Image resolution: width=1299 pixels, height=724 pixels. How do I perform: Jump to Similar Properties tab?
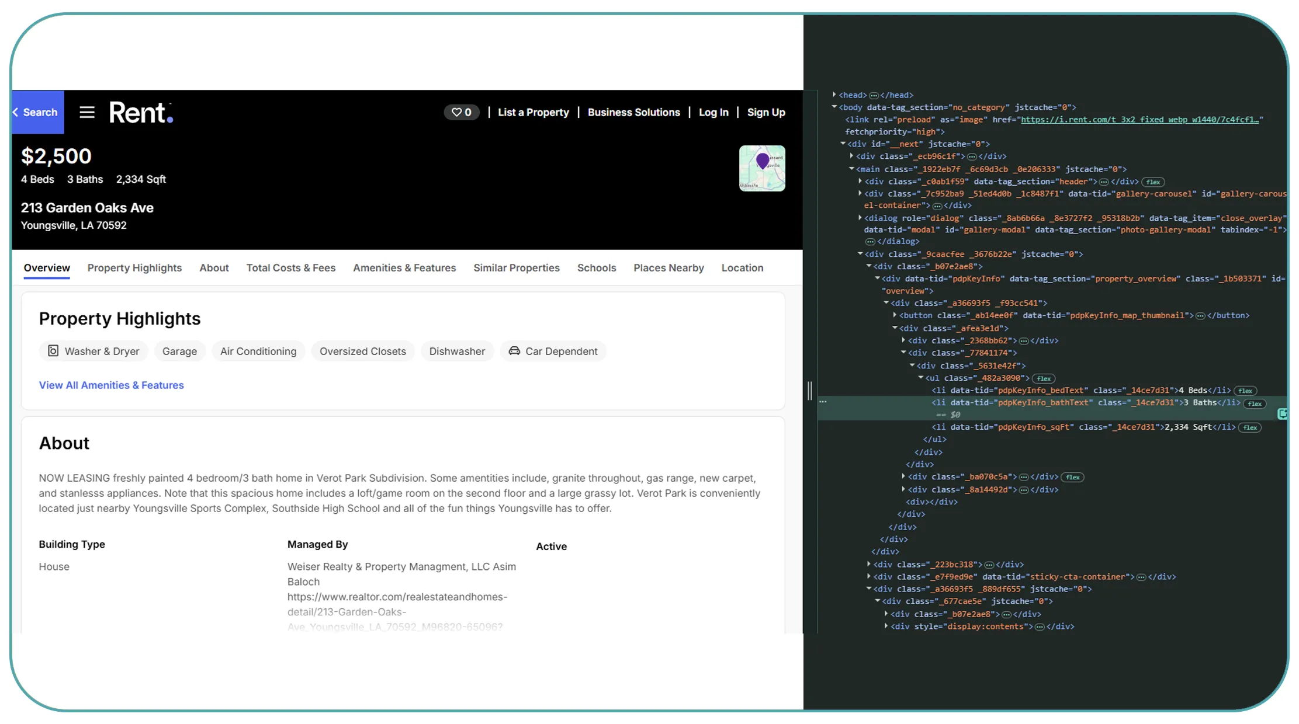517,268
